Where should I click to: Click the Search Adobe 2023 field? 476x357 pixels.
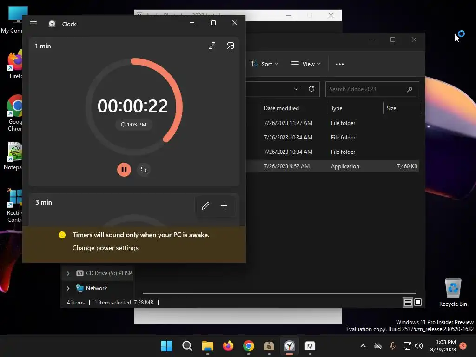(x=372, y=89)
